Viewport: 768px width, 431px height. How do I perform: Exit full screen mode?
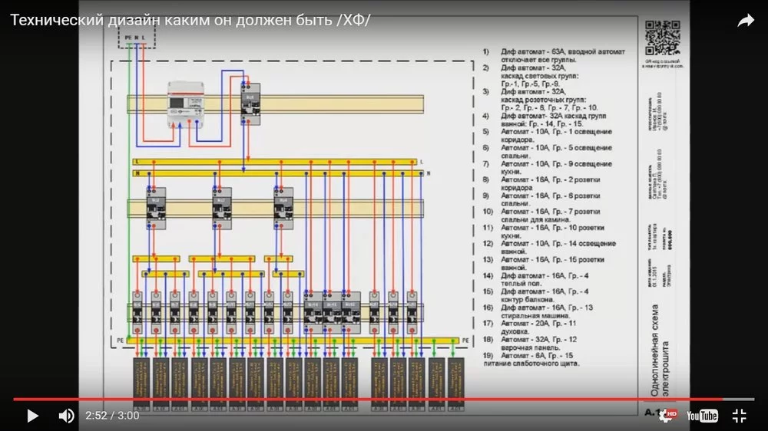tap(739, 416)
